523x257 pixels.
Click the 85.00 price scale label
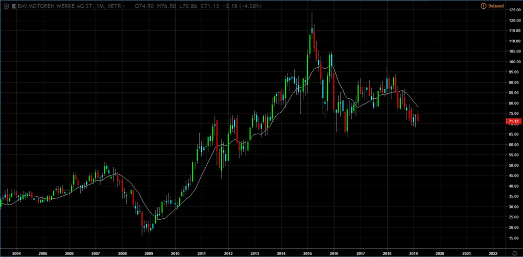[x=514, y=93]
